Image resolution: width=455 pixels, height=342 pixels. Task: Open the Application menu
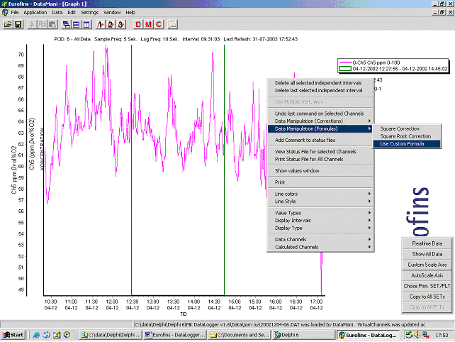click(35, 13)
